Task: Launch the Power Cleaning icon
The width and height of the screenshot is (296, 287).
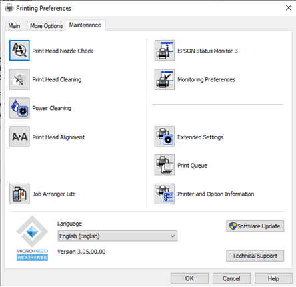Action: (x=19, y=108)
